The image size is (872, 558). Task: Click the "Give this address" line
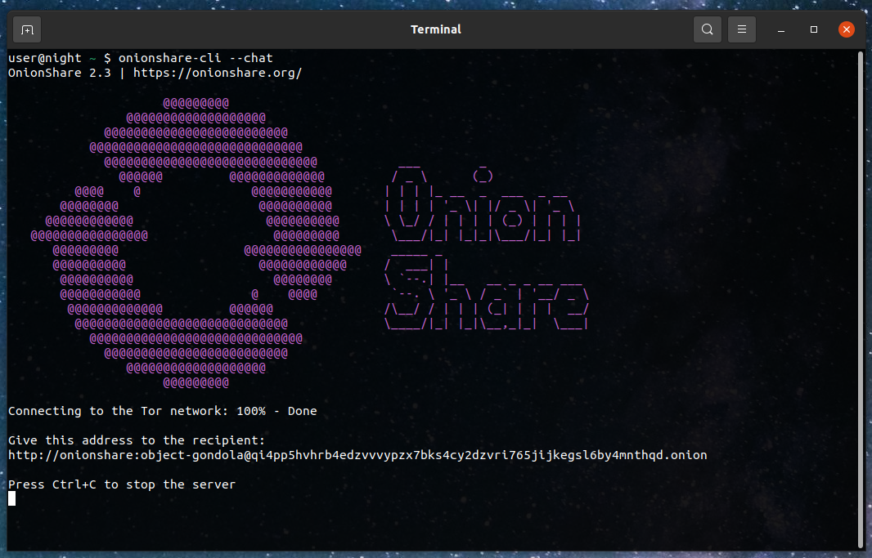point(137,440)
